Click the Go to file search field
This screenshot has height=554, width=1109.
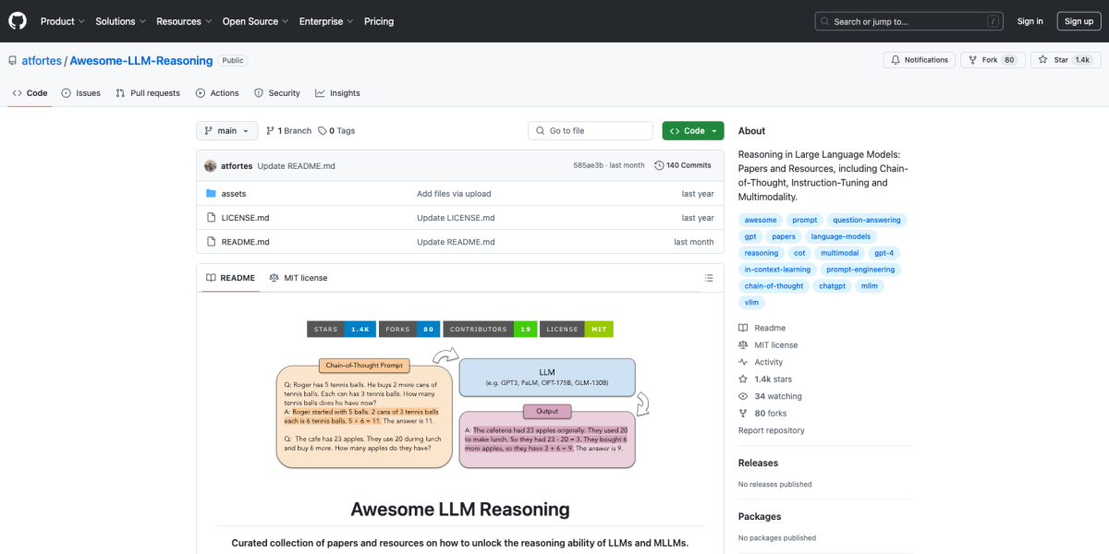click(x=590, y=130)
